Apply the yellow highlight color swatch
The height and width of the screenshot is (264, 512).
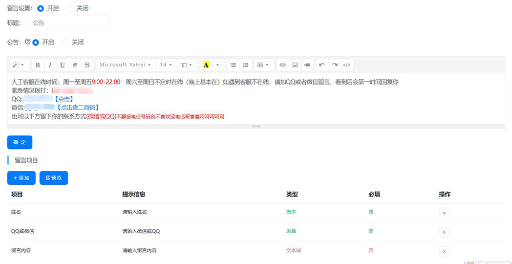click(206, 65)
